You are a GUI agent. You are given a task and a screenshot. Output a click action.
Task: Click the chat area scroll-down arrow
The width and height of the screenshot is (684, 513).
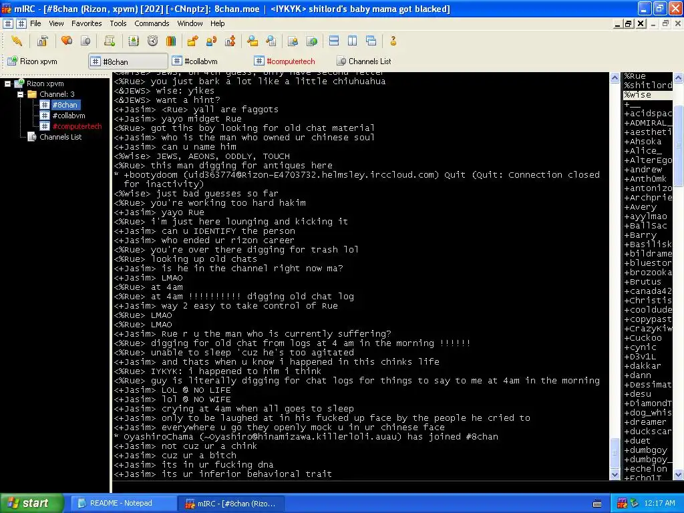coord(615,475)
